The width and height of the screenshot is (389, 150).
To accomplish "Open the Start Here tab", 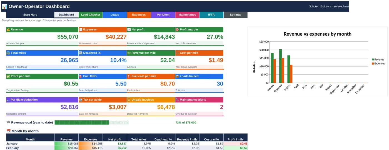I will coord(30,15).
